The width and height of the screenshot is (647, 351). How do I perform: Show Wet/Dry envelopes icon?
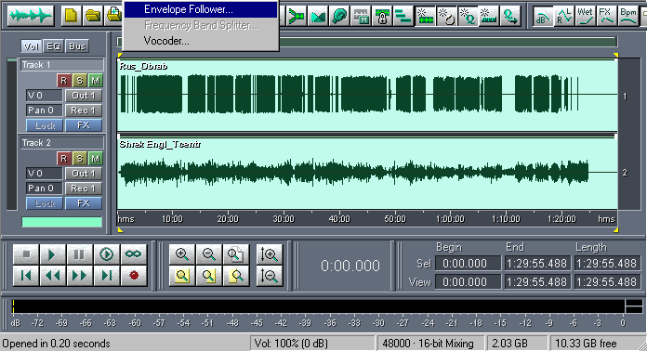click(x=585, y=17)
